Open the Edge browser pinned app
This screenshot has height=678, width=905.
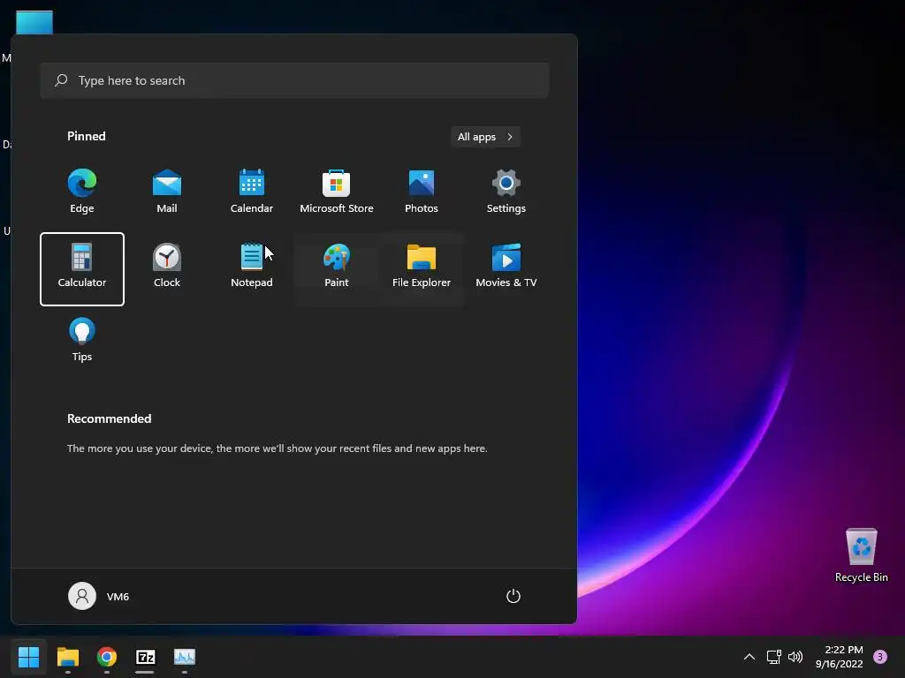click(x=82, y=192)
